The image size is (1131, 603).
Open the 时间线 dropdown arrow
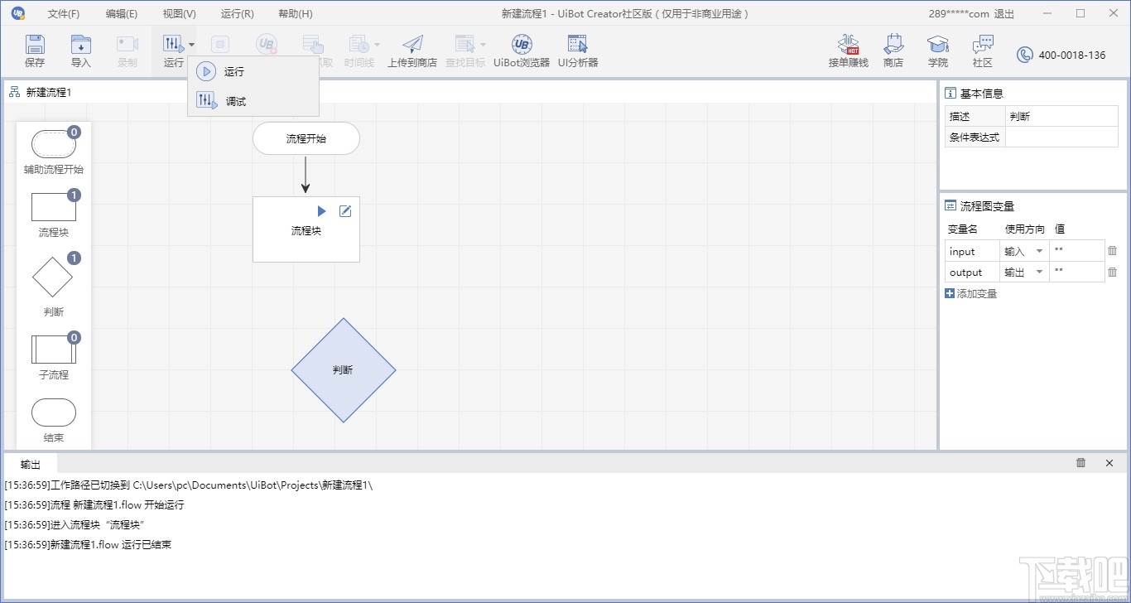(378, 45)
